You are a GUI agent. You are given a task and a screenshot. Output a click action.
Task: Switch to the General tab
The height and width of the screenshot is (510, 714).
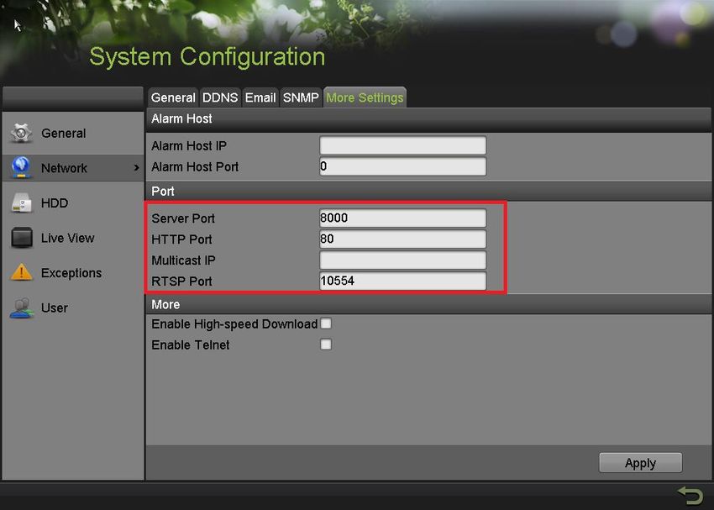click(x=173, y=97)
